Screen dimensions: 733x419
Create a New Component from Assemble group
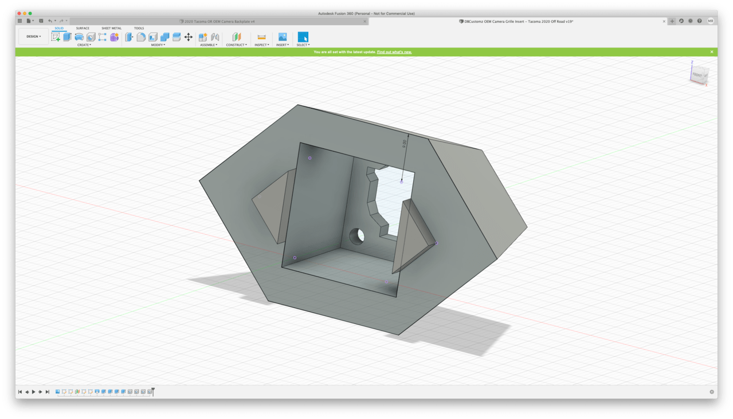coord(203,37)
